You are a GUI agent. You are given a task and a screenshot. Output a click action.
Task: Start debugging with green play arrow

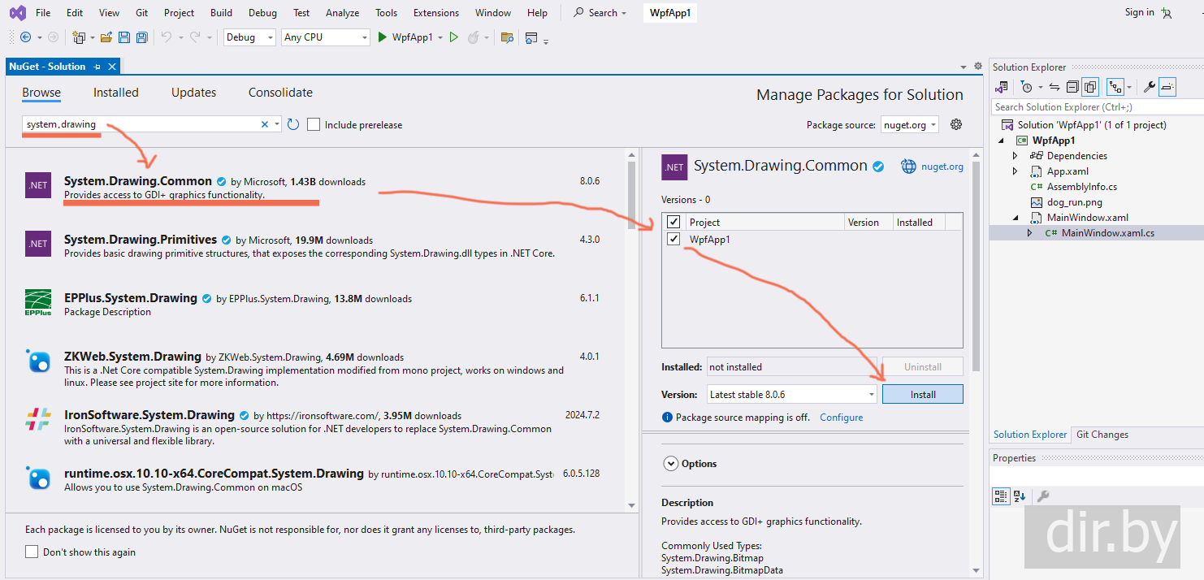pos(383,37)
